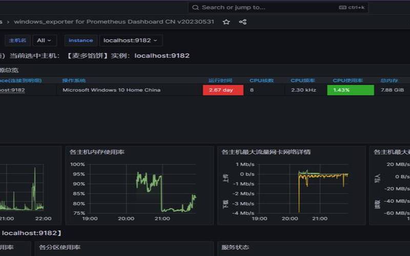The height and width of the screenshot is (256, 410).
Task: Click the 2.67 day uptime cell
Action: click(x=223, y=90)
